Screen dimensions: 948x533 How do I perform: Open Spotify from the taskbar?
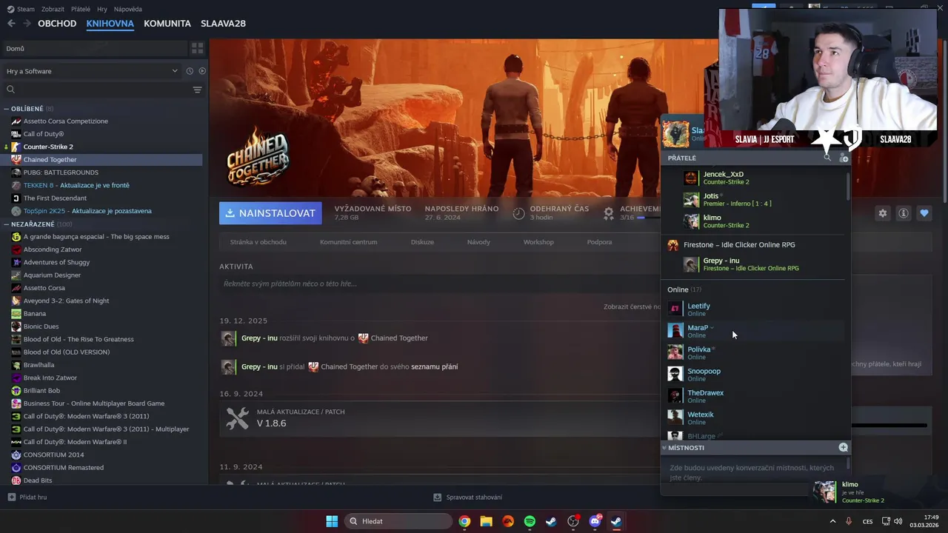530,521
